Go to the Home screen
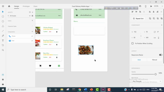Image resolution: width=164 pixels, height=92 pixels. [x=9, y=6]
